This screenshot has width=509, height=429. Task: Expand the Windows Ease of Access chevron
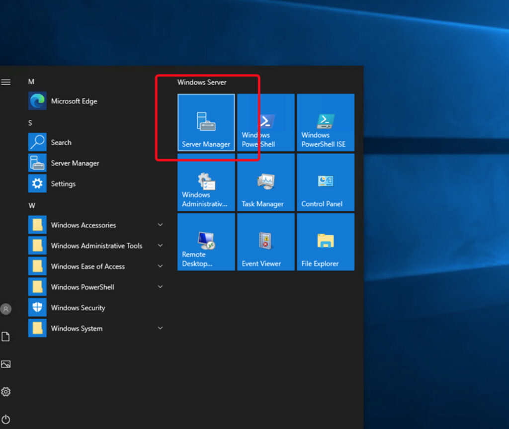point(160,266)
